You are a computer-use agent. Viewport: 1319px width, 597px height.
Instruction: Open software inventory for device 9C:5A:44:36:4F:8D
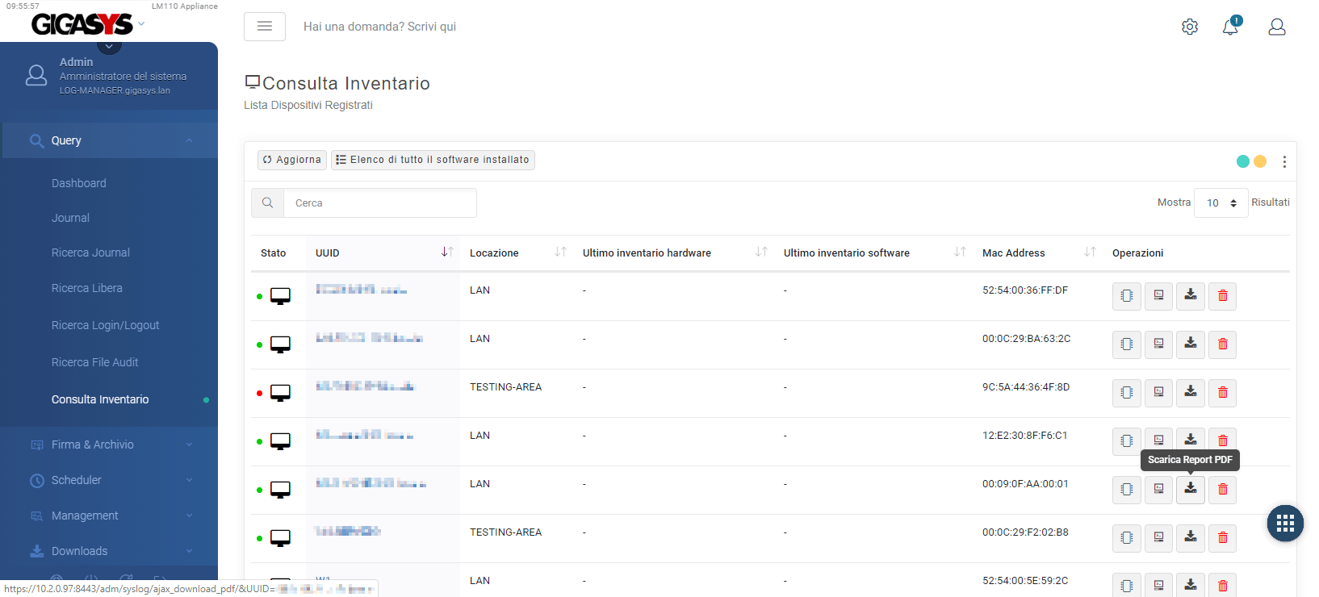click(1158, 393)
